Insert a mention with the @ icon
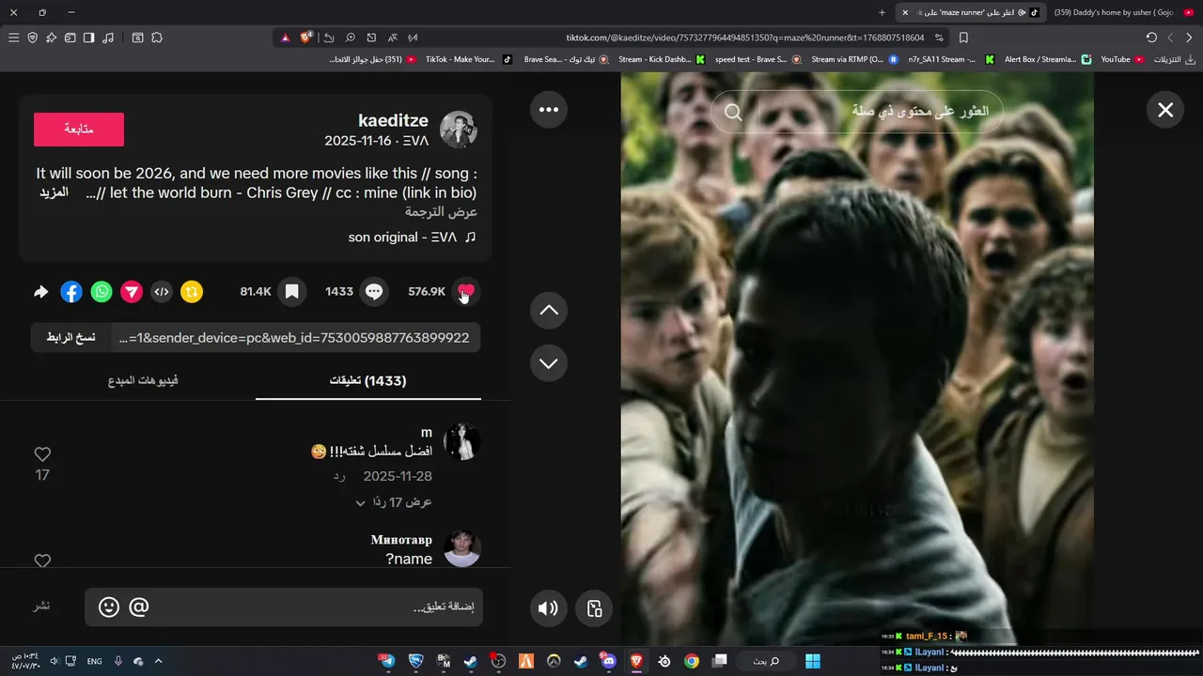1203x676 pixels. (139, 607)
